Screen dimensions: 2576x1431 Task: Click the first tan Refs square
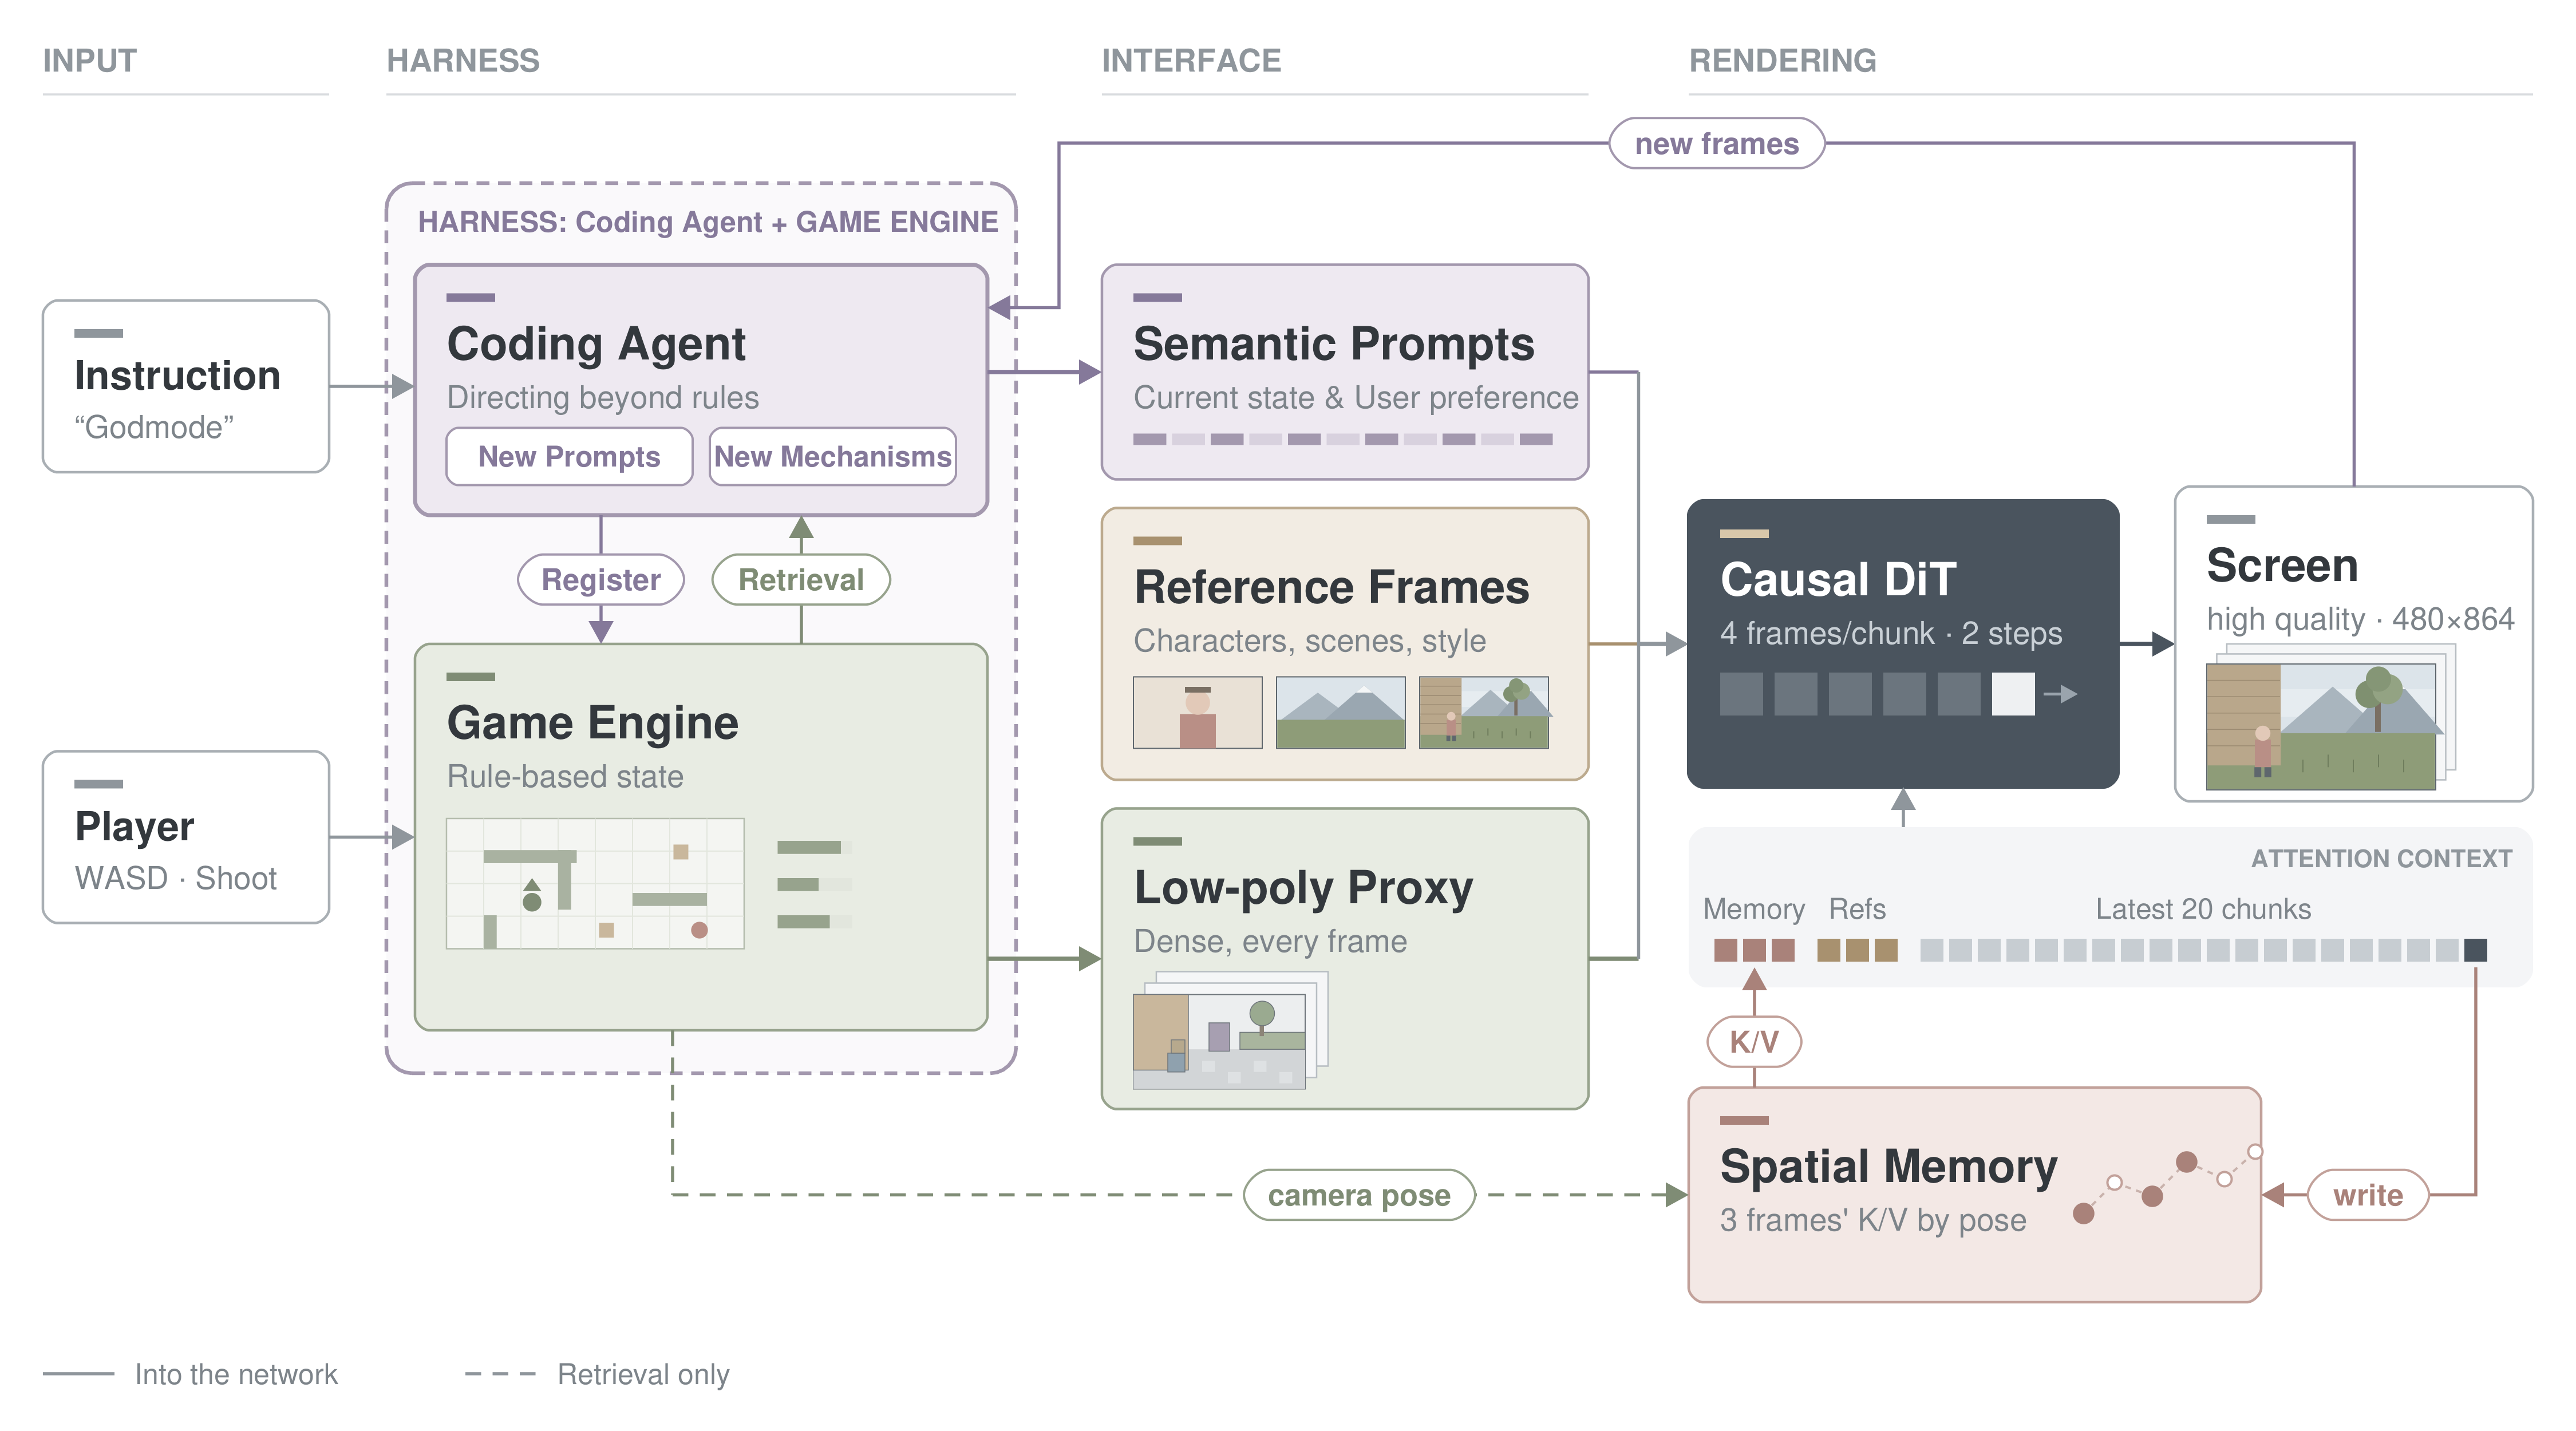coord(1828,950)
